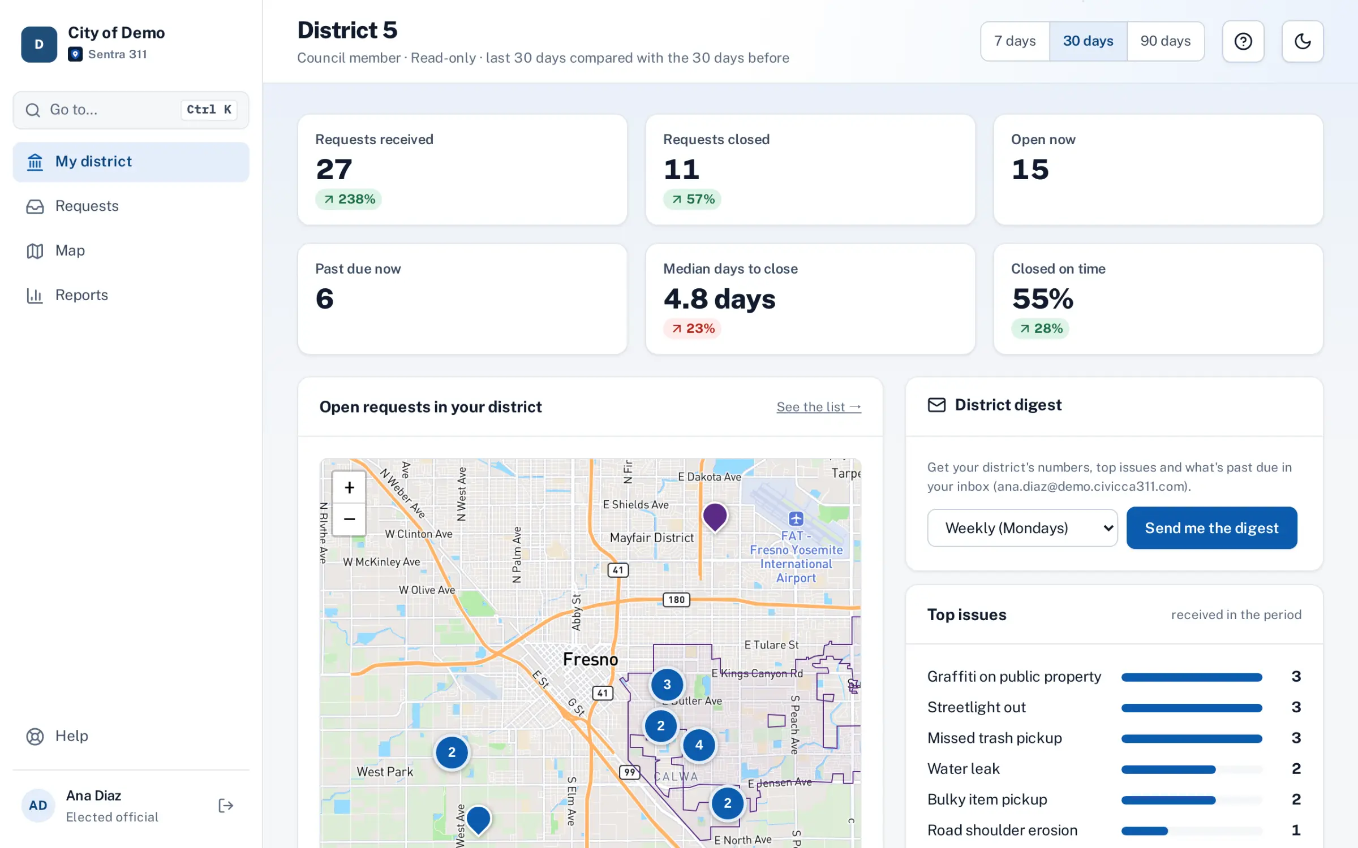Image resolution: width=1358 pixels, height=848 pixels.
Task: Open the Reports page
Action: pyautogui.click(x=131, y=295)
